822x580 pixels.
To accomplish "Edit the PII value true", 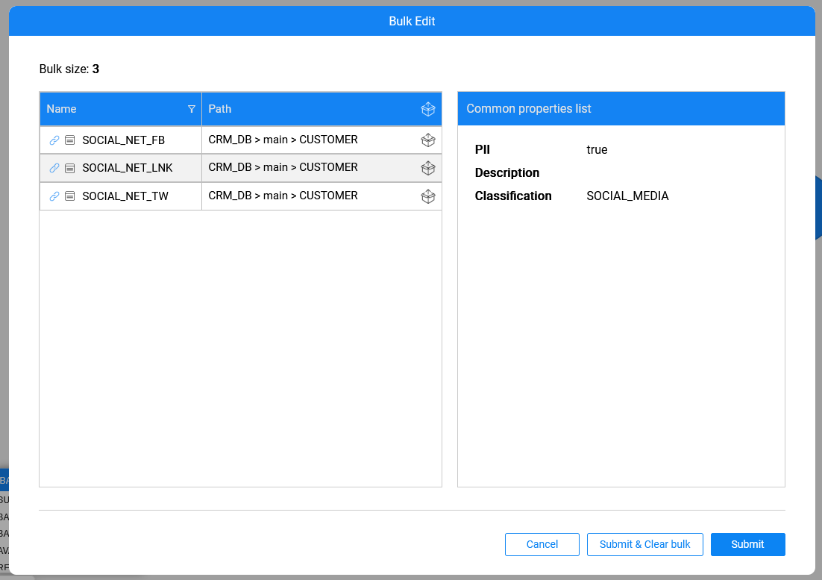I will coord(597,150).
